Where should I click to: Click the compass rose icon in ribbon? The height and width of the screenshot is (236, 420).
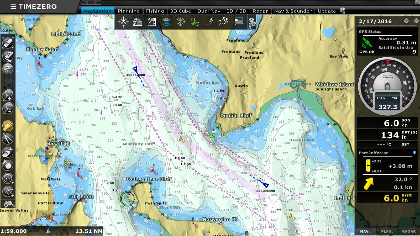click(123, 22)
